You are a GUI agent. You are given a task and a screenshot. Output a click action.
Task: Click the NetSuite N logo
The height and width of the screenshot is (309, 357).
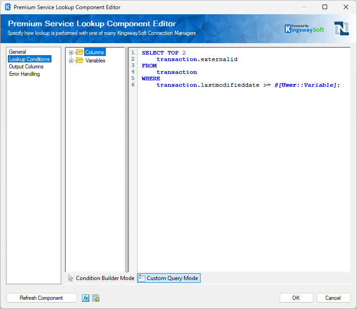[341, 28]
